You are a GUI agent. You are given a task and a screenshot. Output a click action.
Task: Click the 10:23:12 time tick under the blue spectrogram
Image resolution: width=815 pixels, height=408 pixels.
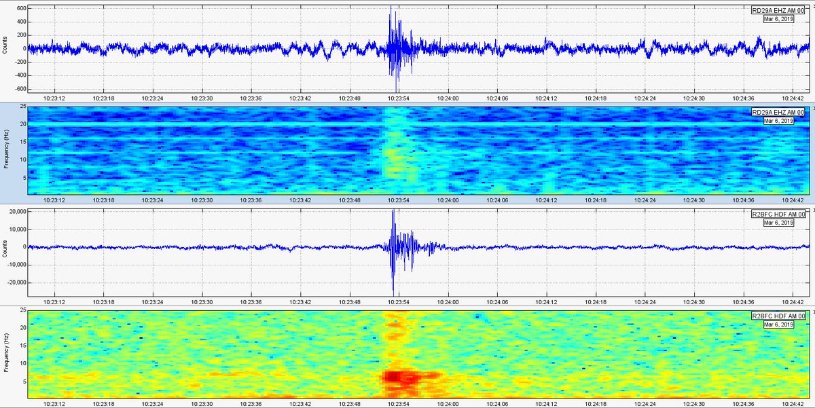coord(54,200)
